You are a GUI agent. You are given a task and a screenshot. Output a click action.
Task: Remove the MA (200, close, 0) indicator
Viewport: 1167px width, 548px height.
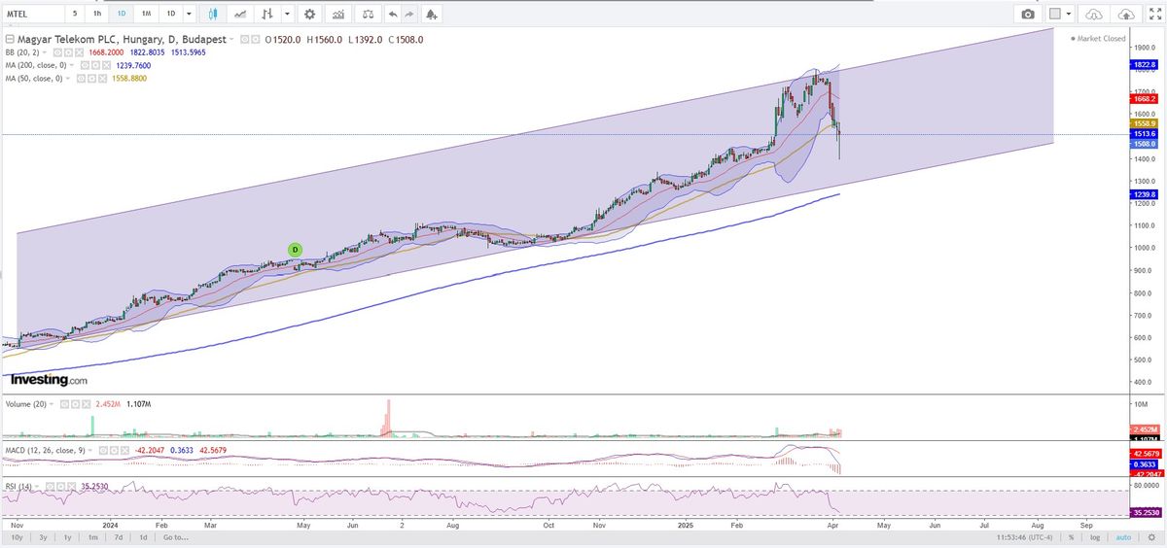pos(106,65)
